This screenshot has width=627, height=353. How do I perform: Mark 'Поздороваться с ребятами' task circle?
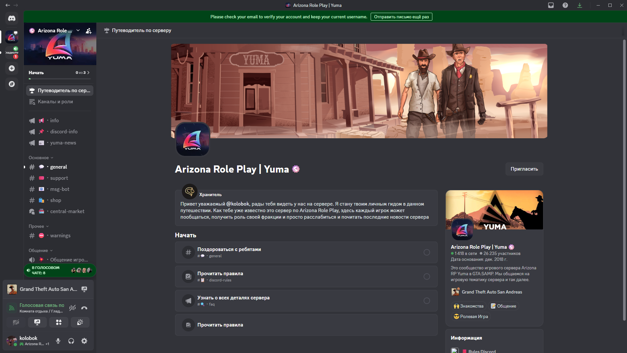427,252
